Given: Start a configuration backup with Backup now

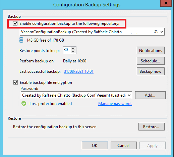Looking at the screenshot, I should pyautogui.click(x=151, y=71).
